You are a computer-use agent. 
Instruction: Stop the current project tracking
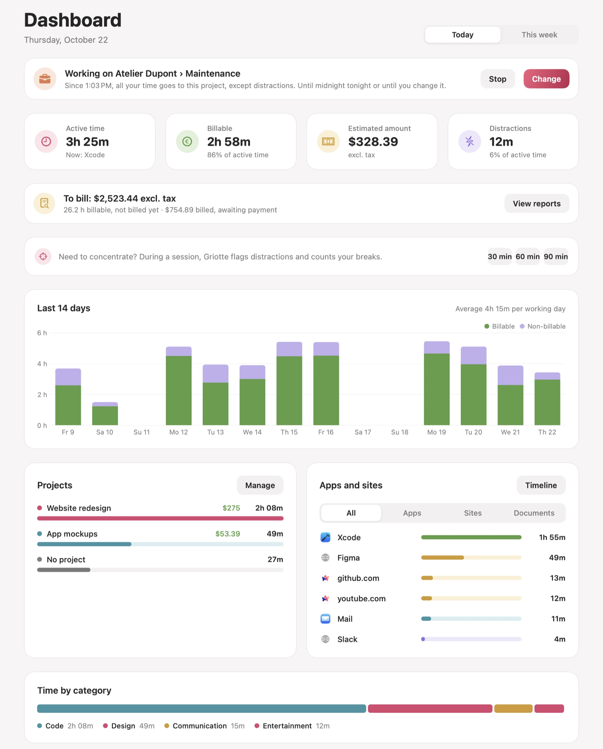pyautogui.click(x=497, y=79)
